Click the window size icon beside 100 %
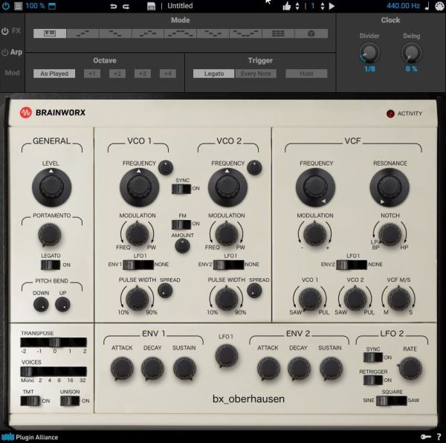Screen dimensions: 446x443 [52, 6]
